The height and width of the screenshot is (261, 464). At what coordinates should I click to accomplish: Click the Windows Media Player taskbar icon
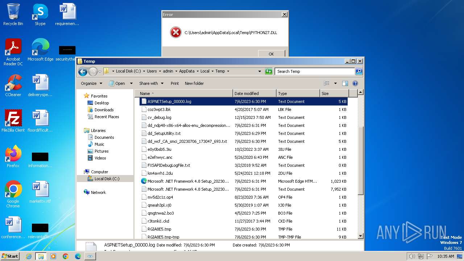tap(53, 256)
